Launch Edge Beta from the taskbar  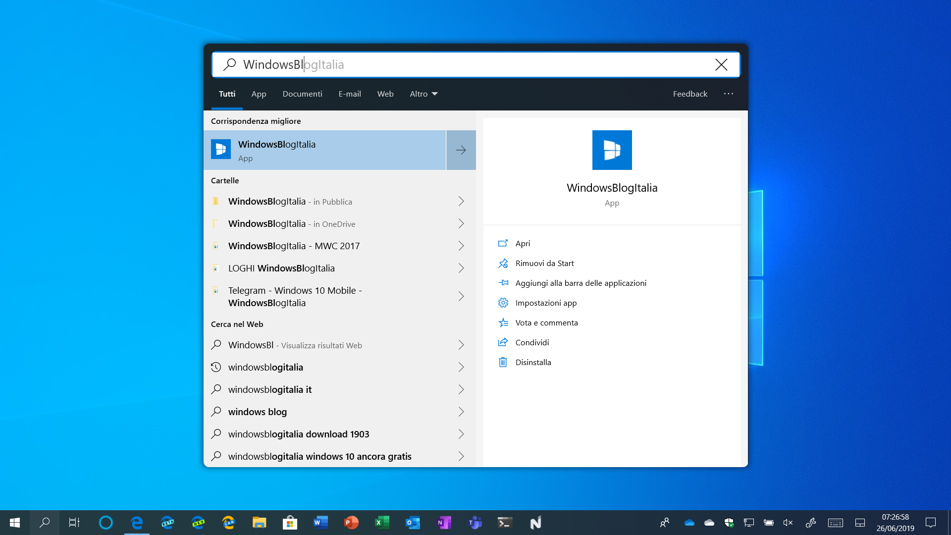(x=167, y=523)
